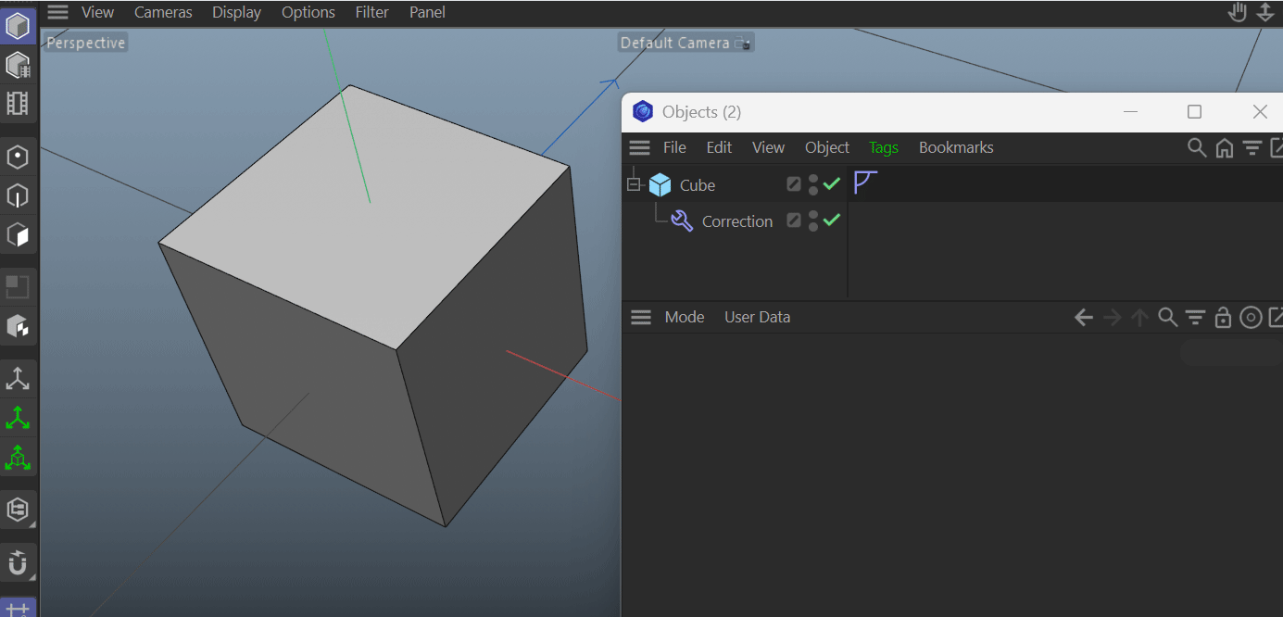Toggle the green checkmark for Cube

832,184
